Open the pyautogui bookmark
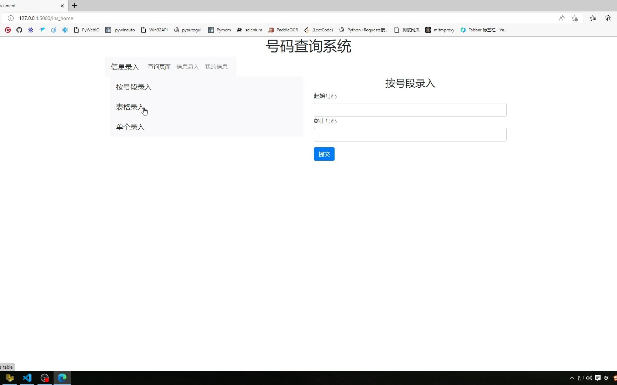The height and width of the screenshot is (385, 617). click(x=187, y=30)
